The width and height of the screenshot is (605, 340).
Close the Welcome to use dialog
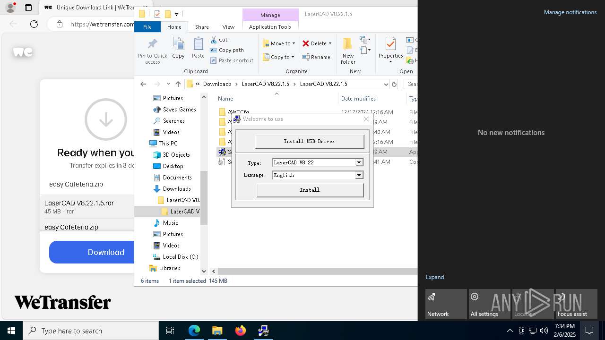[366, 119]
